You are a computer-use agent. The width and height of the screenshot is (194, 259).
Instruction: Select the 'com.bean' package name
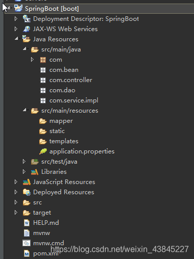64,70
